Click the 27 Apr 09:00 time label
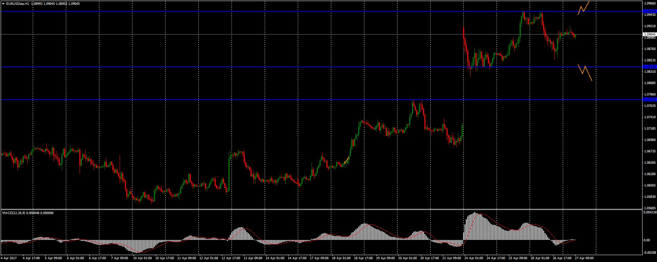657x262 pixels. [584, 258]
